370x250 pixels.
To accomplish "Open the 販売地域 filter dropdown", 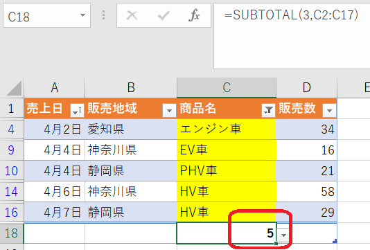I will pyautogui.click(x=169, y=110).
